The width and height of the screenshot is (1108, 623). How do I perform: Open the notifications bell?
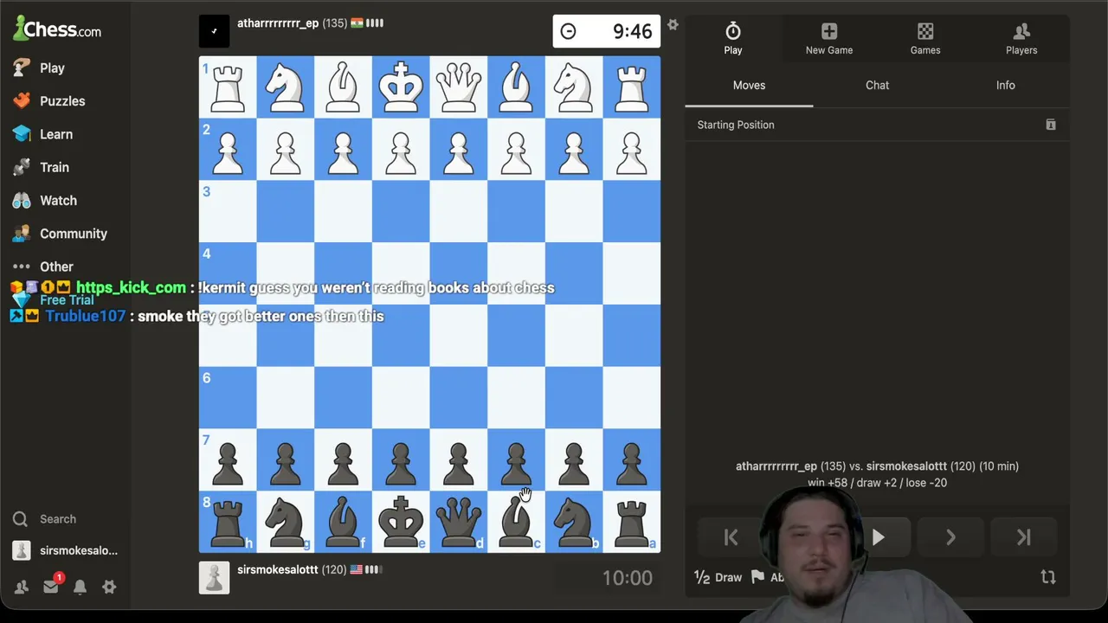80,587
